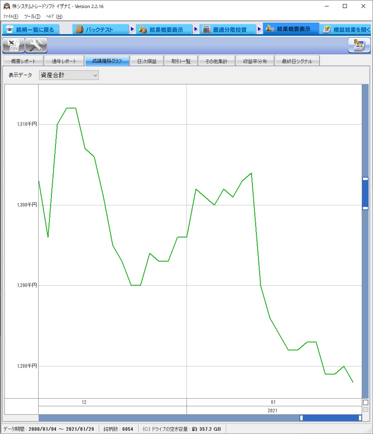Click the eye icon for 銘柄一覧に戻る

click(10, 29)
